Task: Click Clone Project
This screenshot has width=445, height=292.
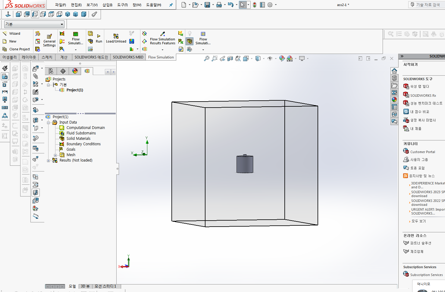Action: tap(16, 49)
